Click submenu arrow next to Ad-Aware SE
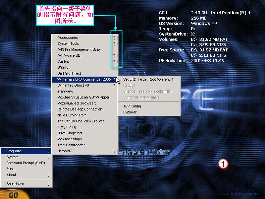The image size is (265, 199). click(x=114, y=56)
